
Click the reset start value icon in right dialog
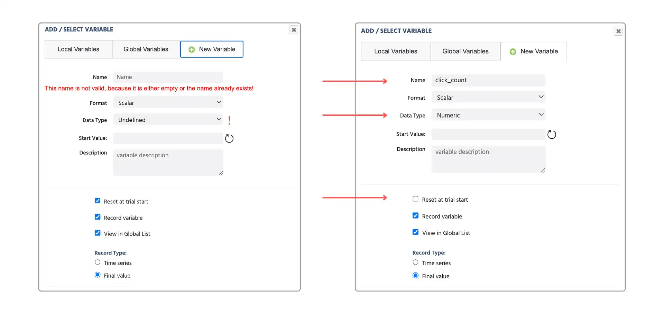(x=552, y=135)
